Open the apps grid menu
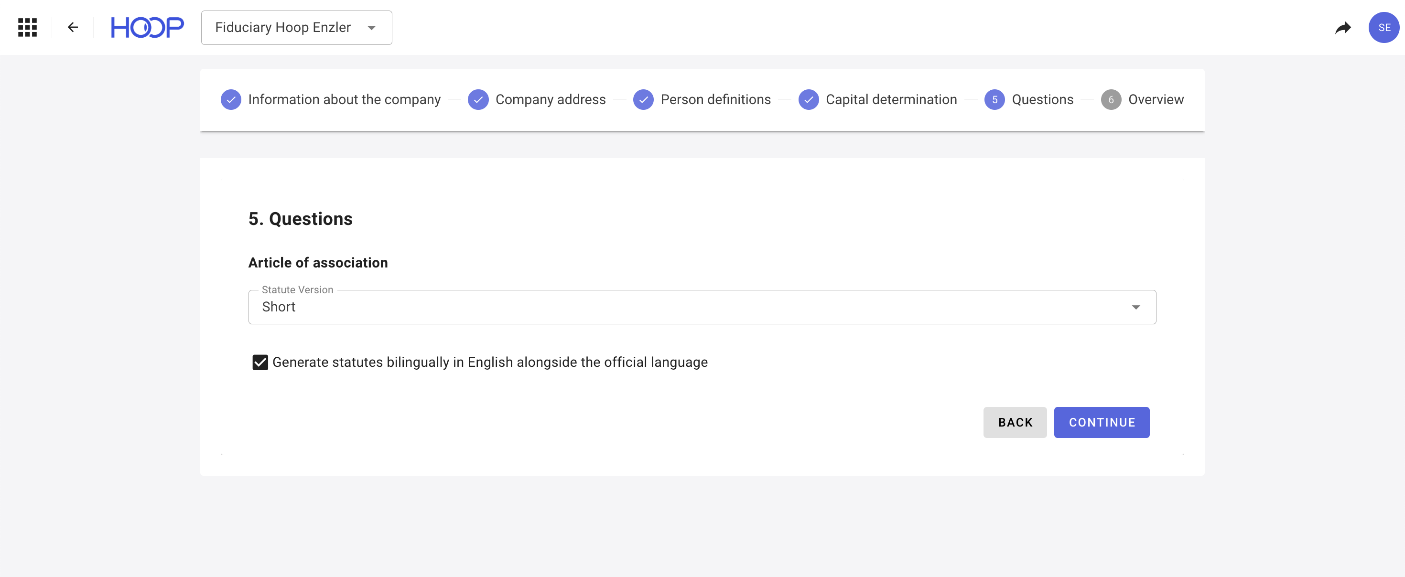This screenshot has height=577, width=1405. tap(27, 27)
